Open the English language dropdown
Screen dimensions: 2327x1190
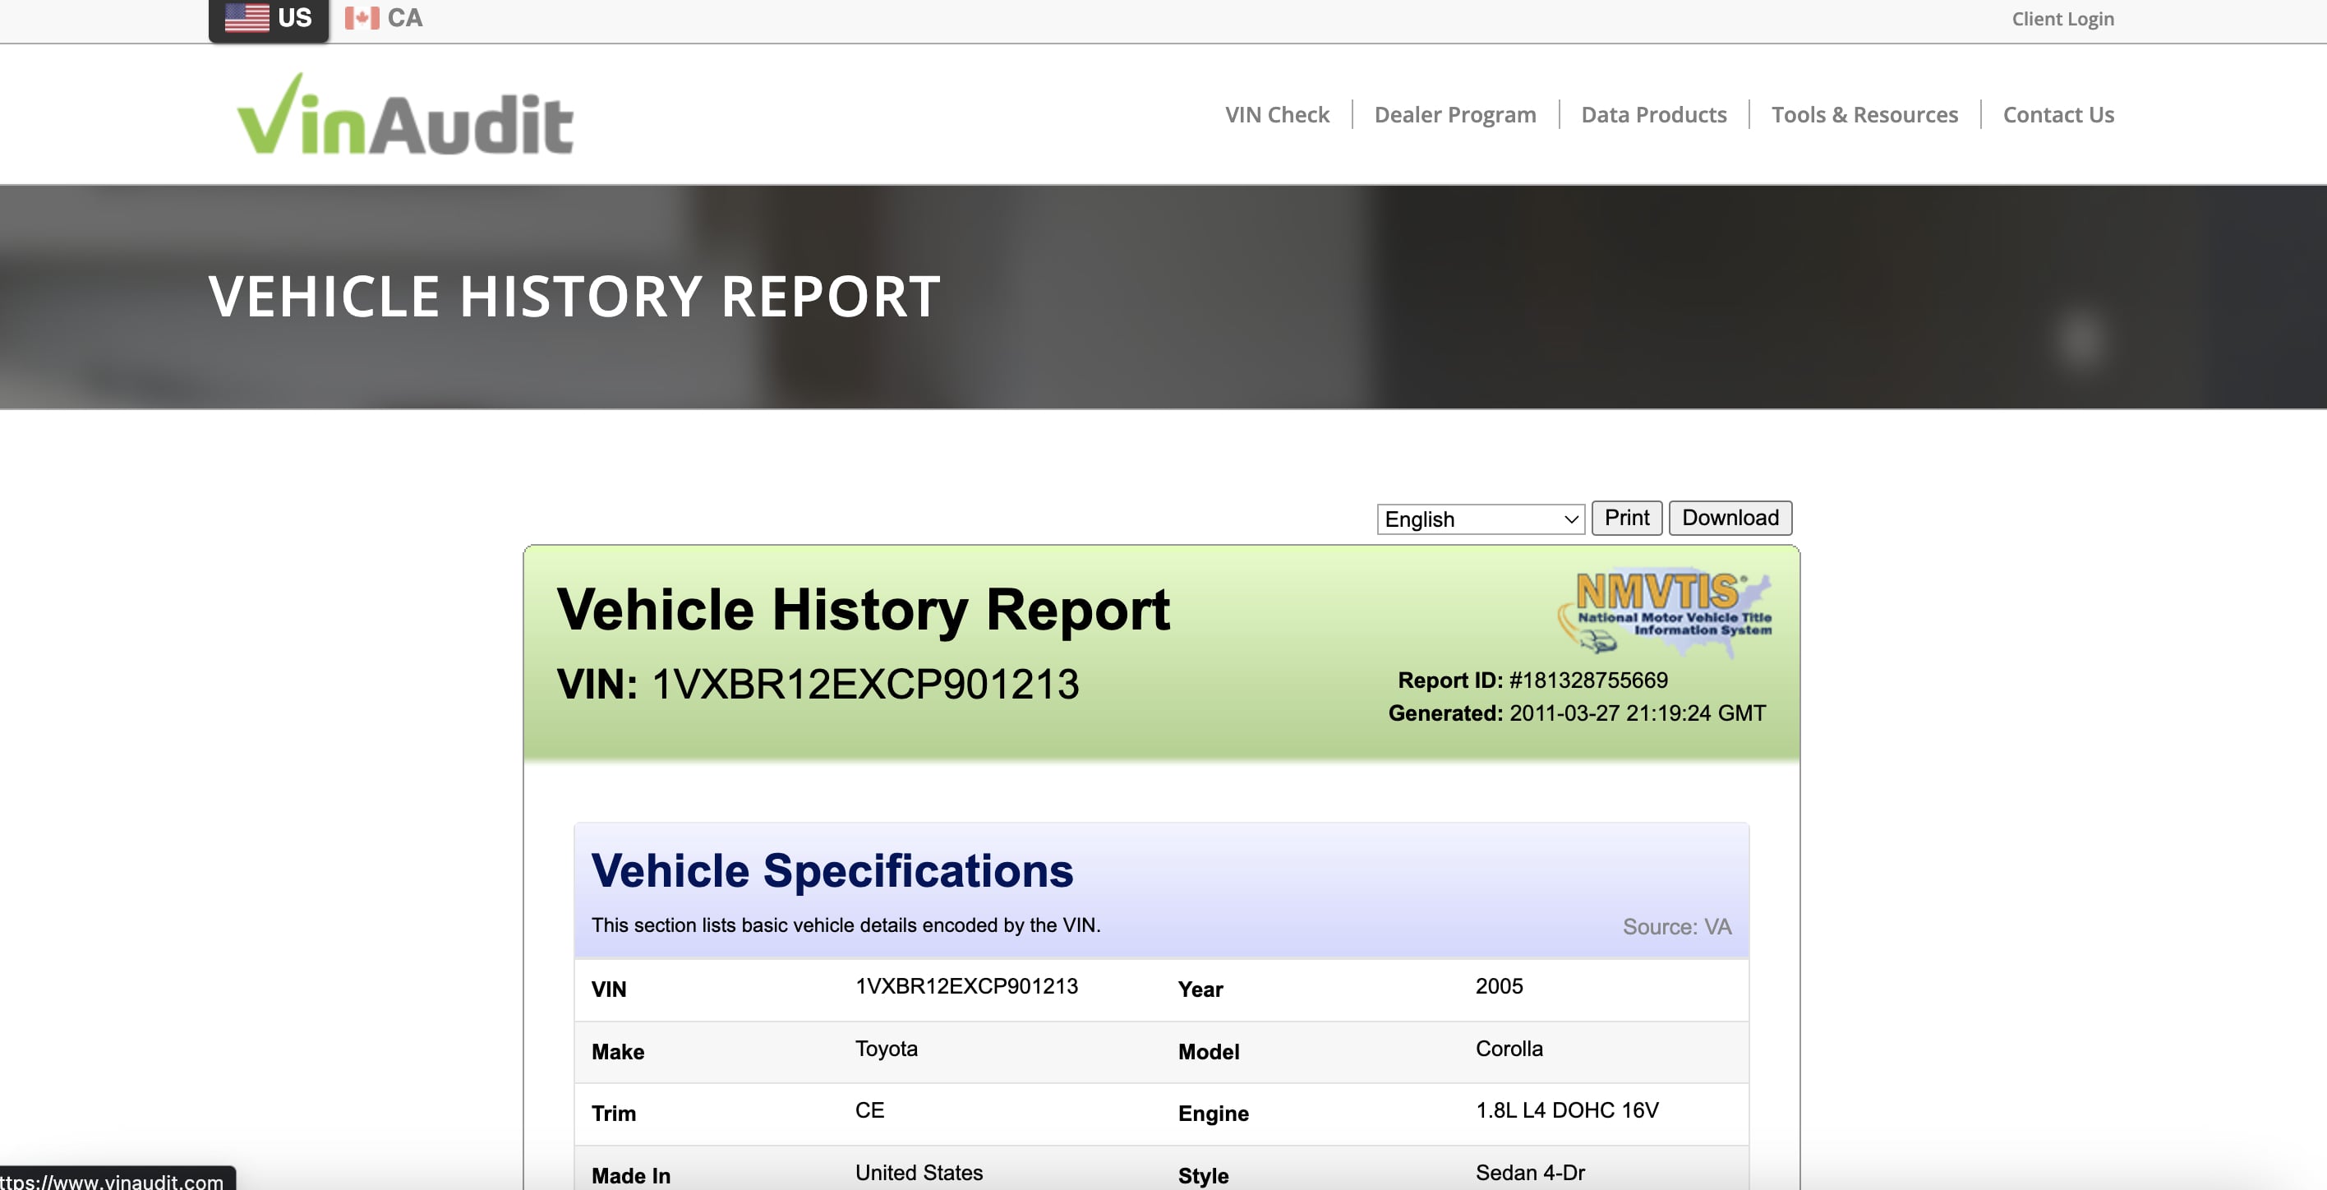(1480, 519)
